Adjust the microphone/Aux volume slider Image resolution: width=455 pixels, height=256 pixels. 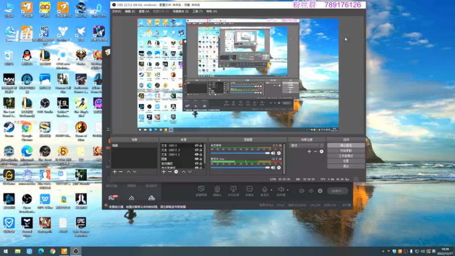tap(240, 167)
